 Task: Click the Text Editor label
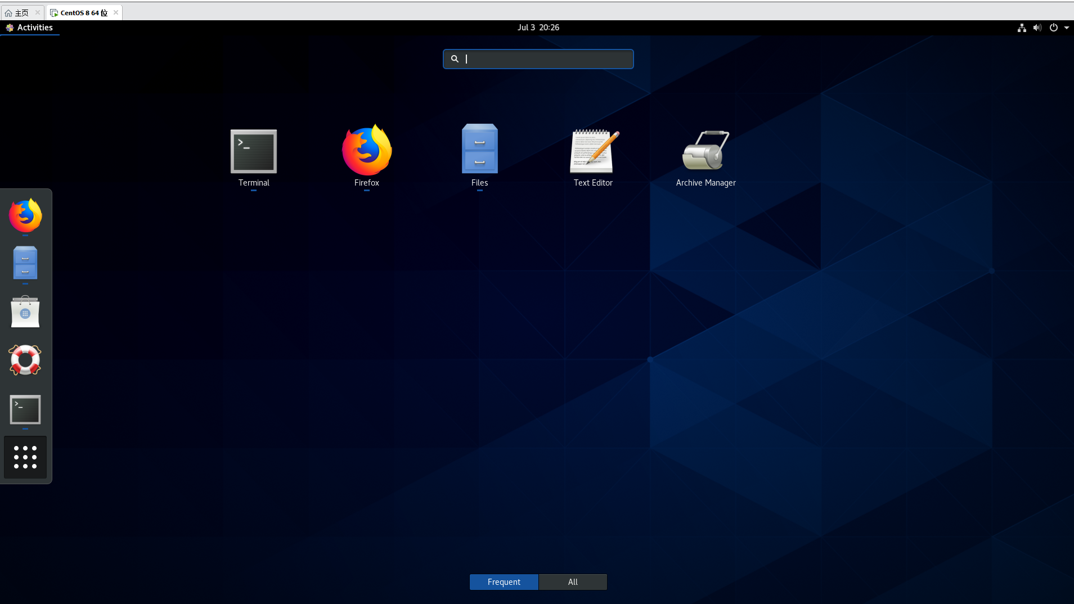(x=593, y=183)
